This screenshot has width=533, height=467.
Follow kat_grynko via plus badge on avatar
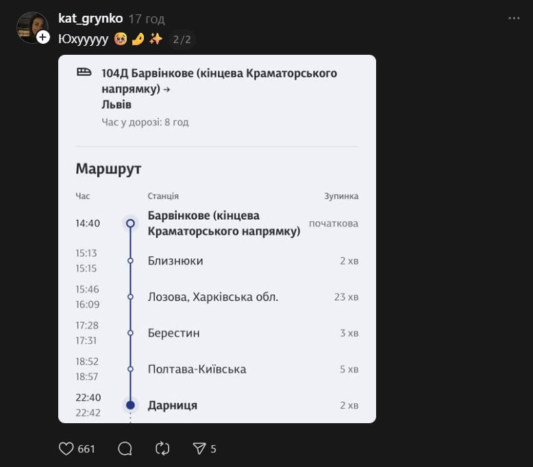coord(43,37)
